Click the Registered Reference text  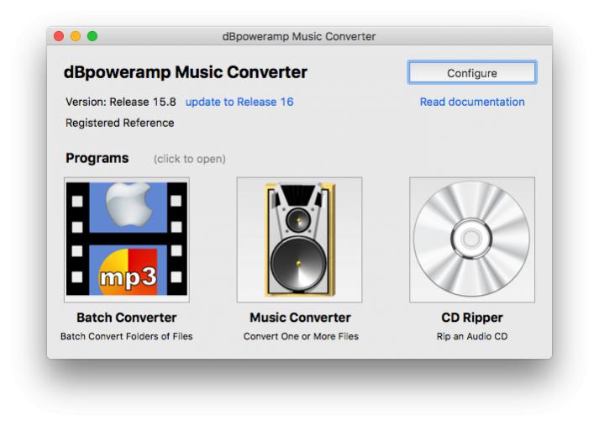[120, 123]
